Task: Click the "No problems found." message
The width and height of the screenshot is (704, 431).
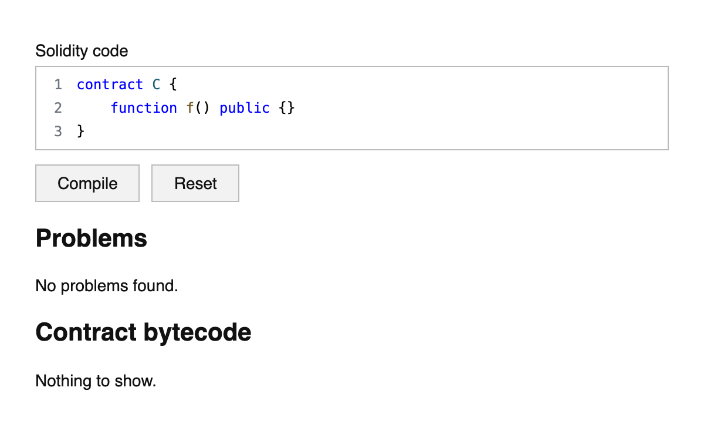Action: pyautogui.click(x=107, y=286)
